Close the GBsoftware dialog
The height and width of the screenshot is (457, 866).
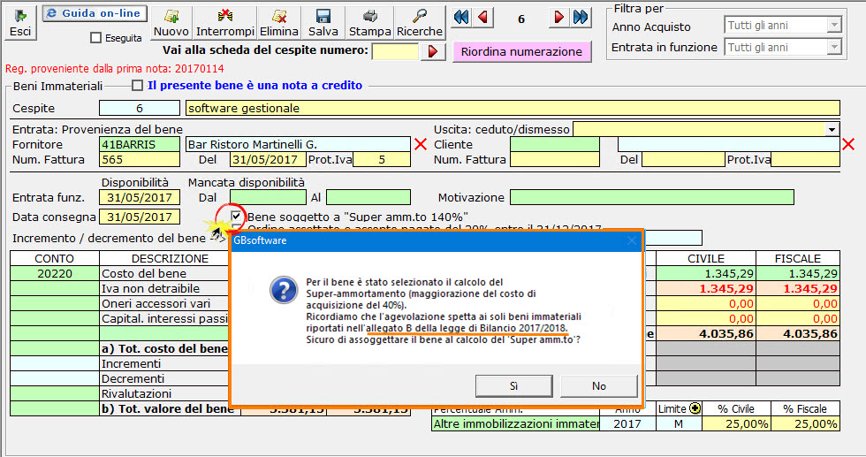point(632,240)
